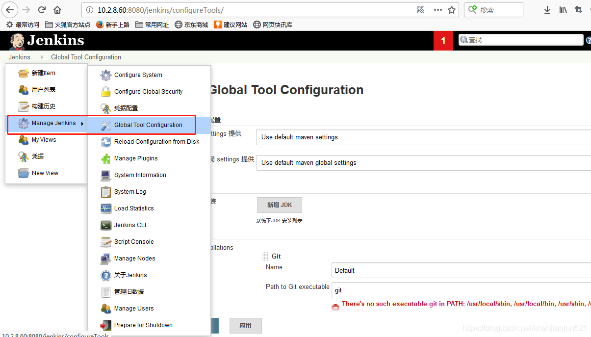Choose Manage Plugins text in the submenu
The width and height of the screenshot is (591, 337).
tap(136, 158)
